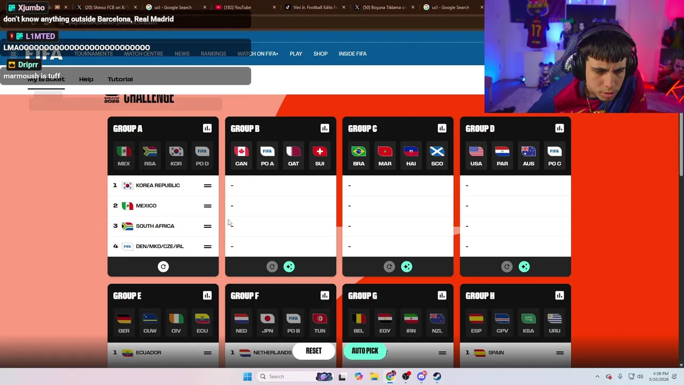Open Group F statistics chart icon

point(325,295)
